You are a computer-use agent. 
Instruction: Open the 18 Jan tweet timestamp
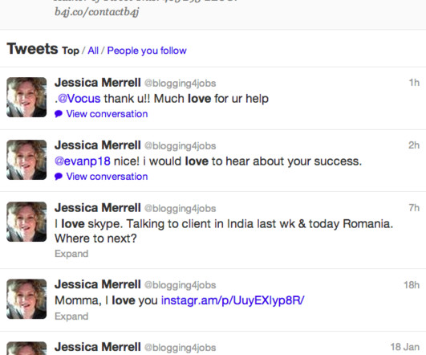pyautogui.click(x=405, y=347)
